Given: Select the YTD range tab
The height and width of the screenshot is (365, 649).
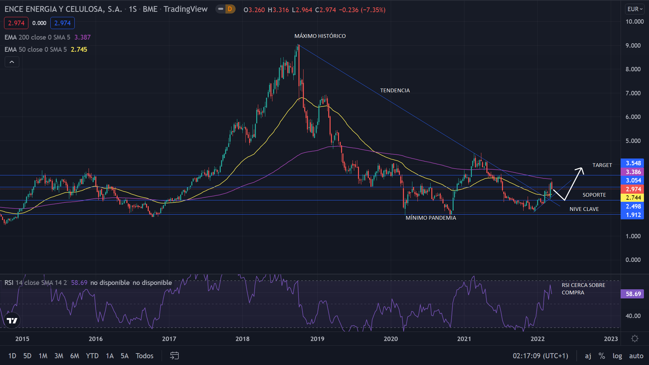Looking at the screenshot, I should (92, 356).
